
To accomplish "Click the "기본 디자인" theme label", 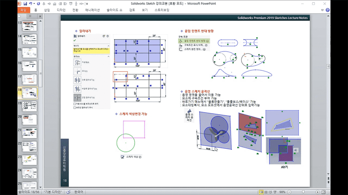I will click(53, 192).
